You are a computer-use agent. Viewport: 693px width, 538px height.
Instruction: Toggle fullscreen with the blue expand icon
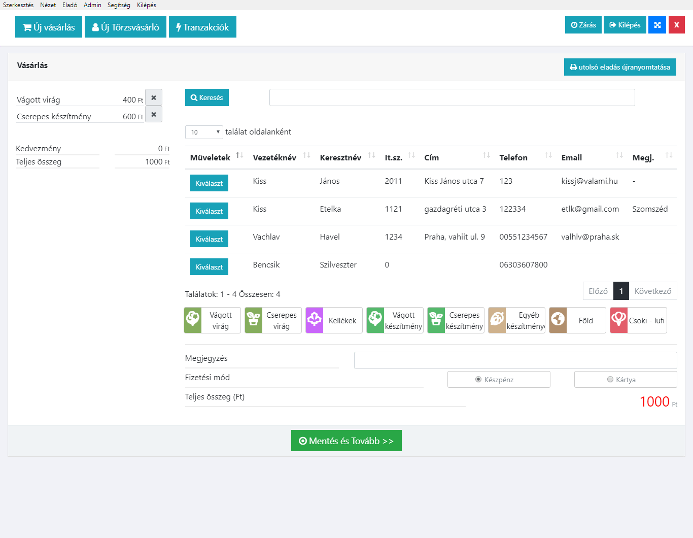point(657,25)
